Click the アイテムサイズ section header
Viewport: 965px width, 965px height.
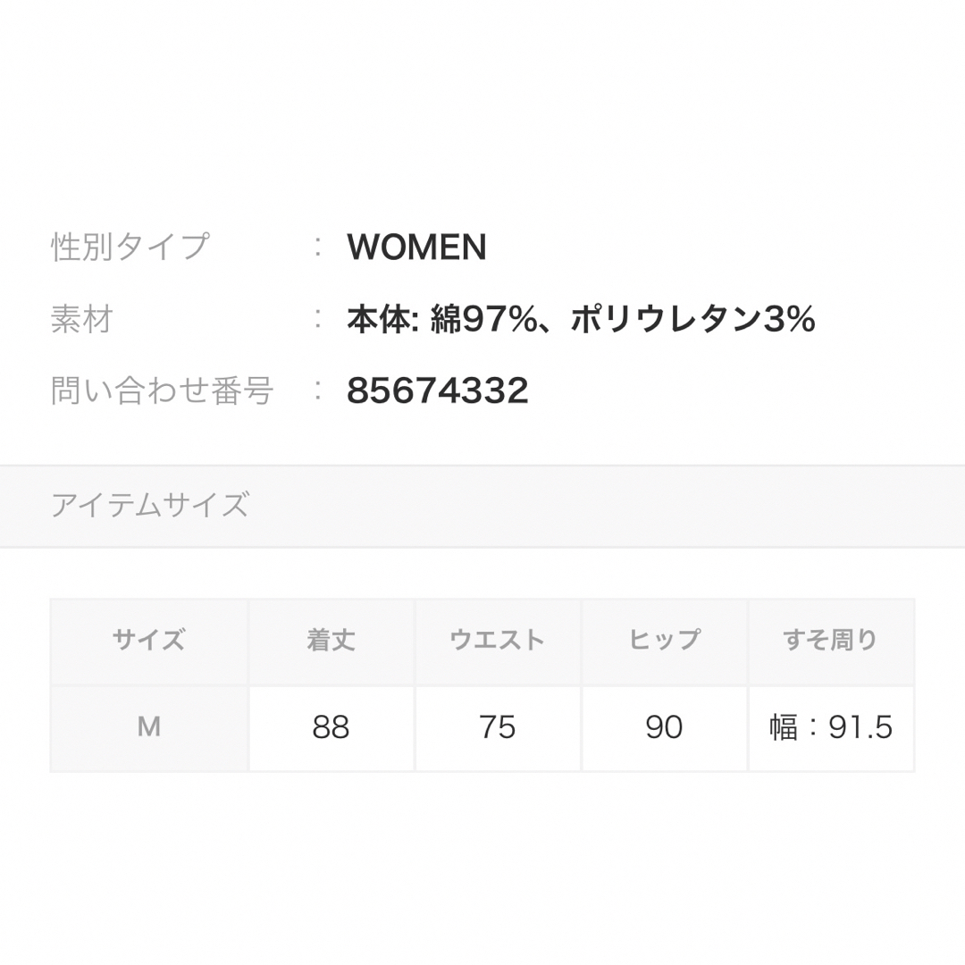149,505
